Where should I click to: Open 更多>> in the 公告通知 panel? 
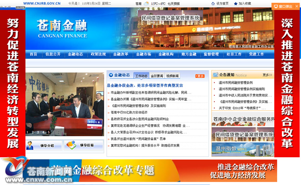pos(267,75)
